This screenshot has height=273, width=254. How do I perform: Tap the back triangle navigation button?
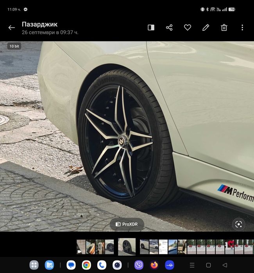point(225,265)
